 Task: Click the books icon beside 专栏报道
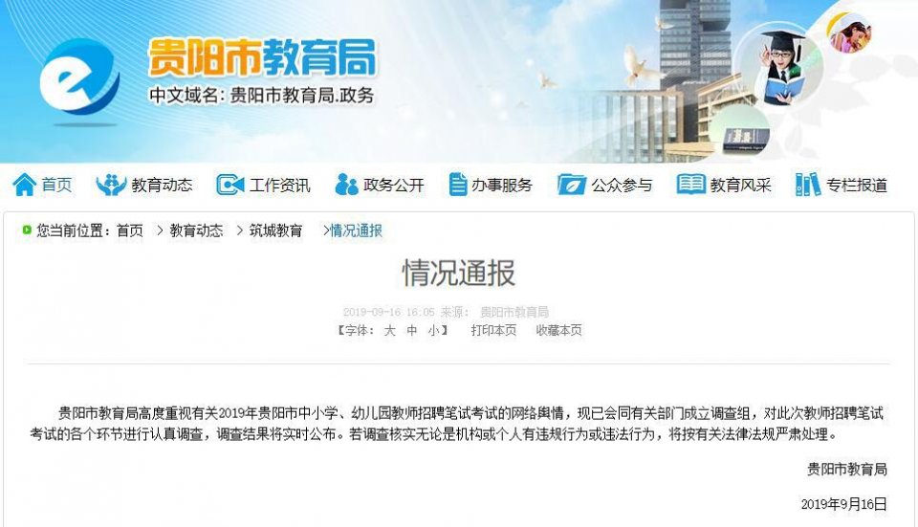pyautogui.click(x=808, y=185)
